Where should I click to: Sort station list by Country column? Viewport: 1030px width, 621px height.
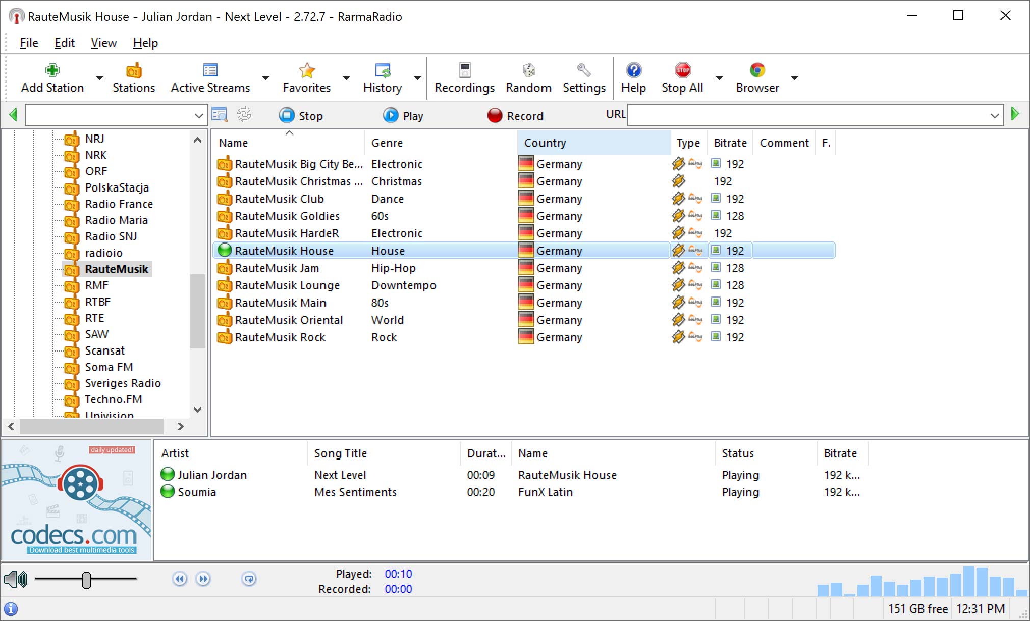tap(593, 143)
